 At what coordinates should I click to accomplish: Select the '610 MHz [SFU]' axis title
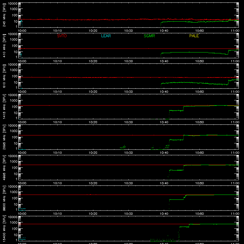point(4,76)
